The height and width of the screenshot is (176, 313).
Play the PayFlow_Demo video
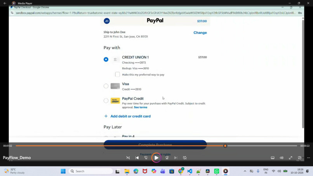tap(156, 158)
